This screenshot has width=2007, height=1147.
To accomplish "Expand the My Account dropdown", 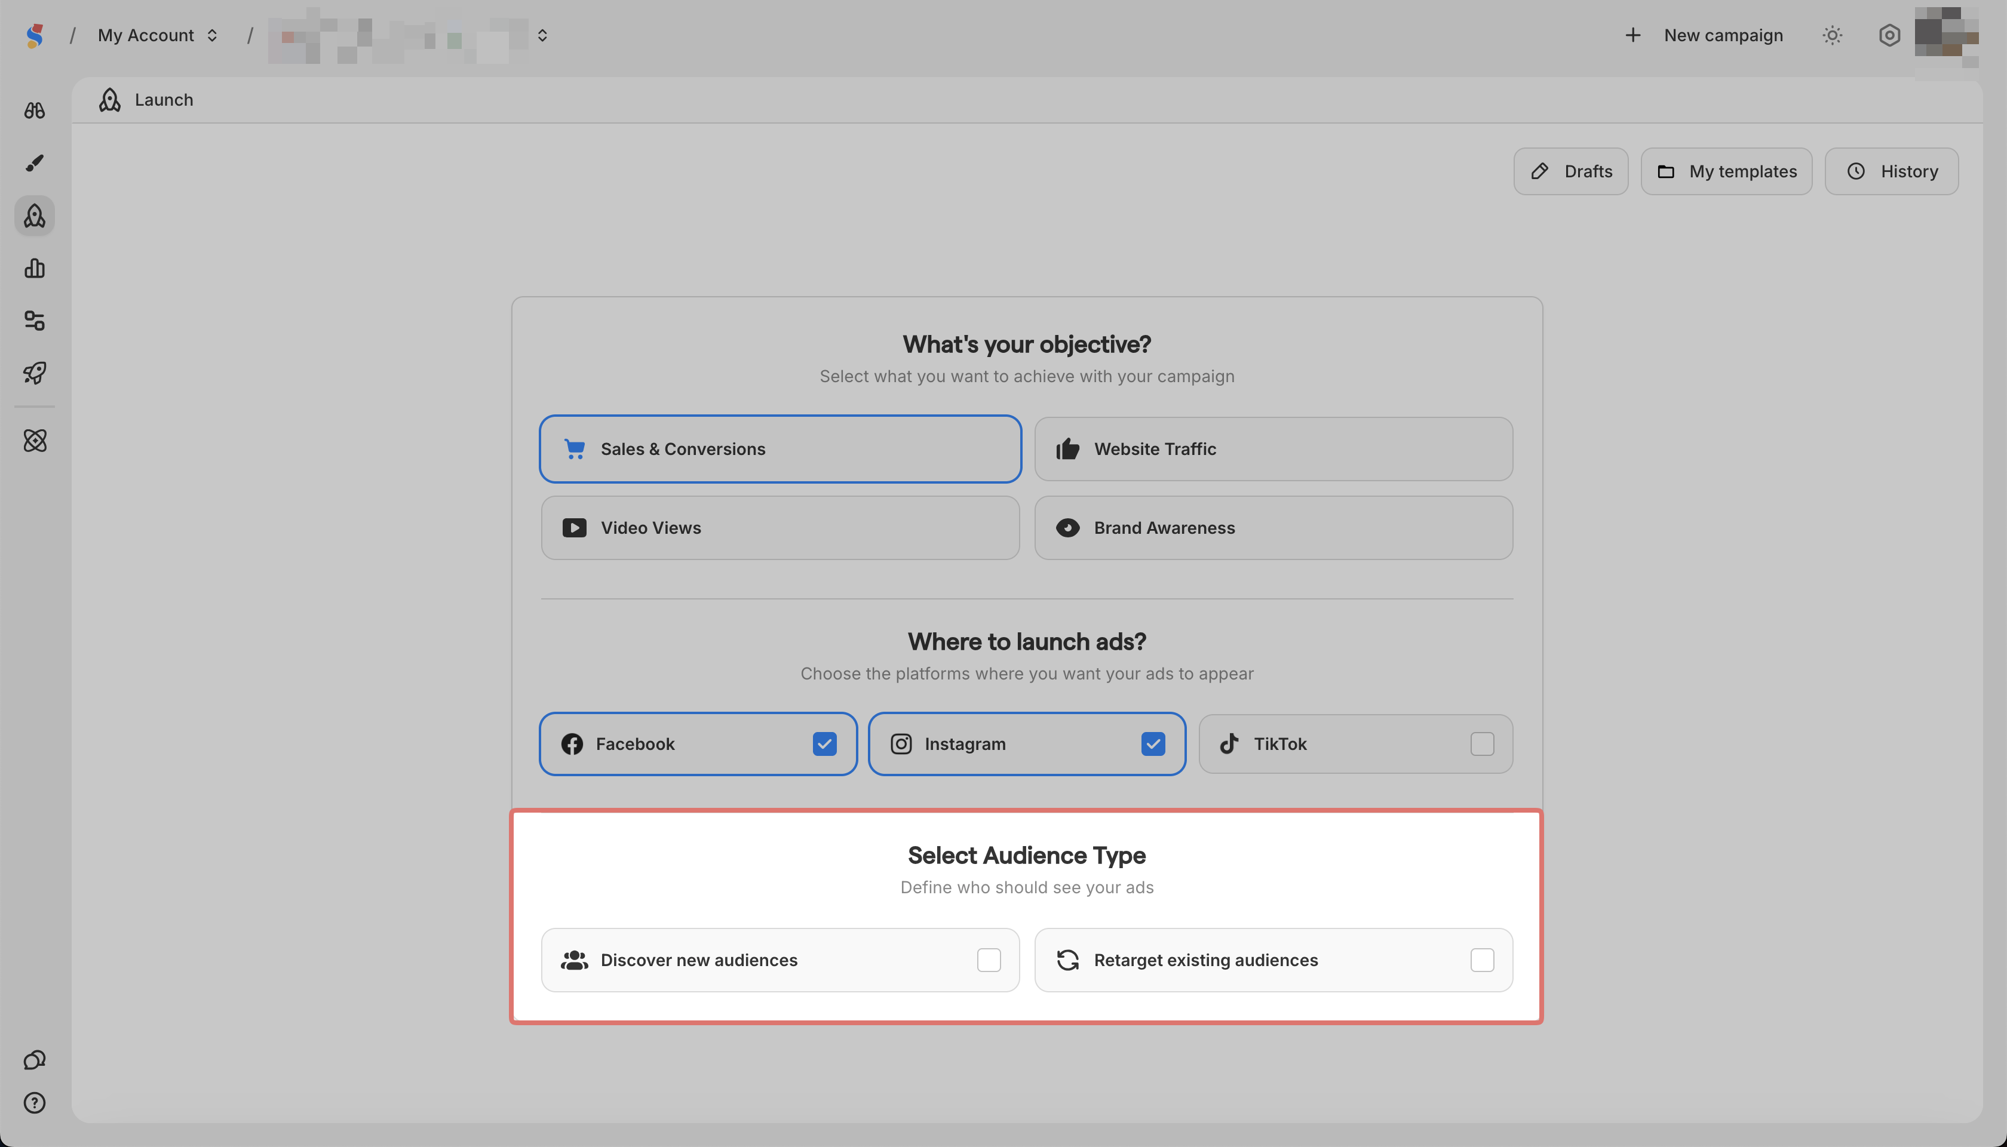I will pos(158,35).
